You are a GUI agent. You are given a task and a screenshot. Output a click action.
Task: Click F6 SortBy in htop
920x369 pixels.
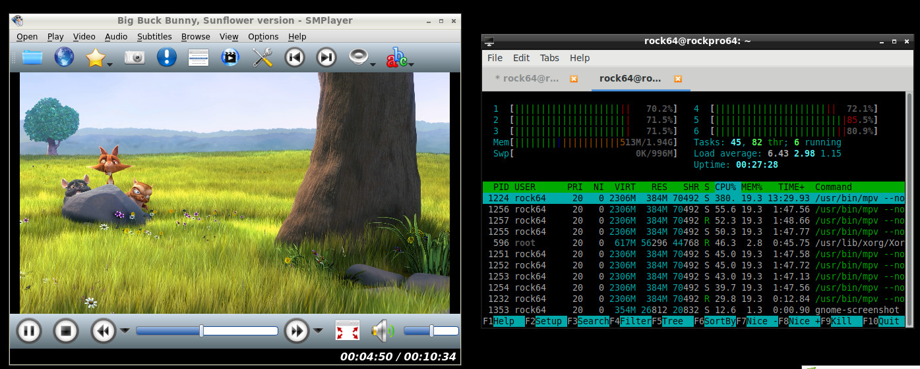(x=715, y=321)
